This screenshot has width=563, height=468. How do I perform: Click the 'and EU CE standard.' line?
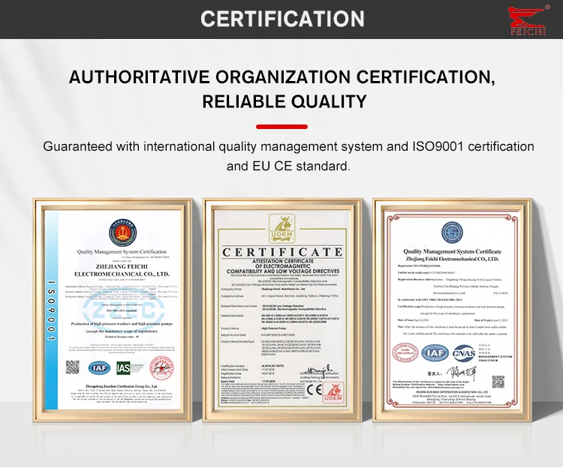288,166
